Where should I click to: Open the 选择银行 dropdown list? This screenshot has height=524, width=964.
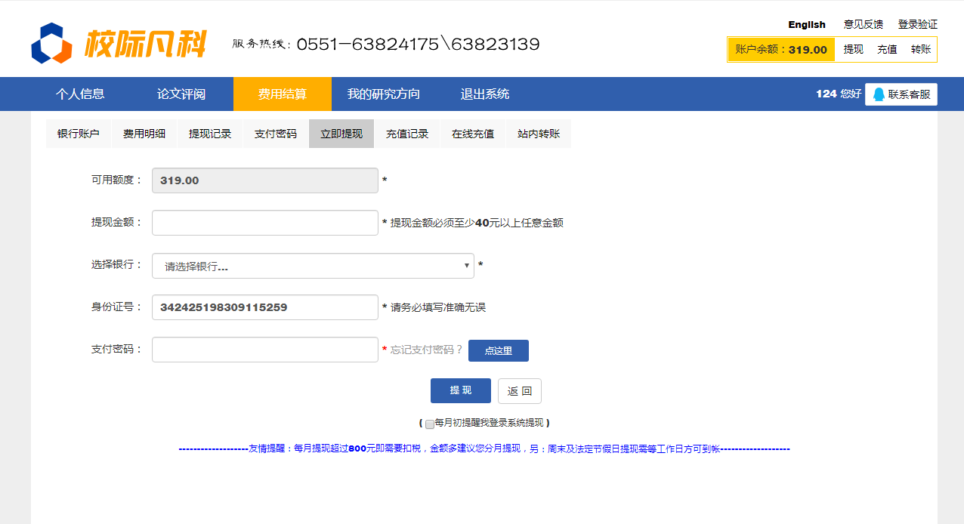[313, 266]
